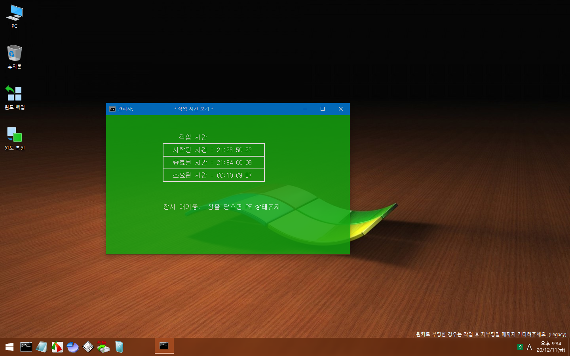The width and height of the screenshot is (570, 356).
Task: Click the 잠시 대기중 message line
Action: [222, 207]
